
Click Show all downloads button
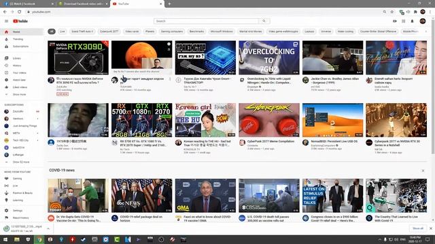pos(418,228)
